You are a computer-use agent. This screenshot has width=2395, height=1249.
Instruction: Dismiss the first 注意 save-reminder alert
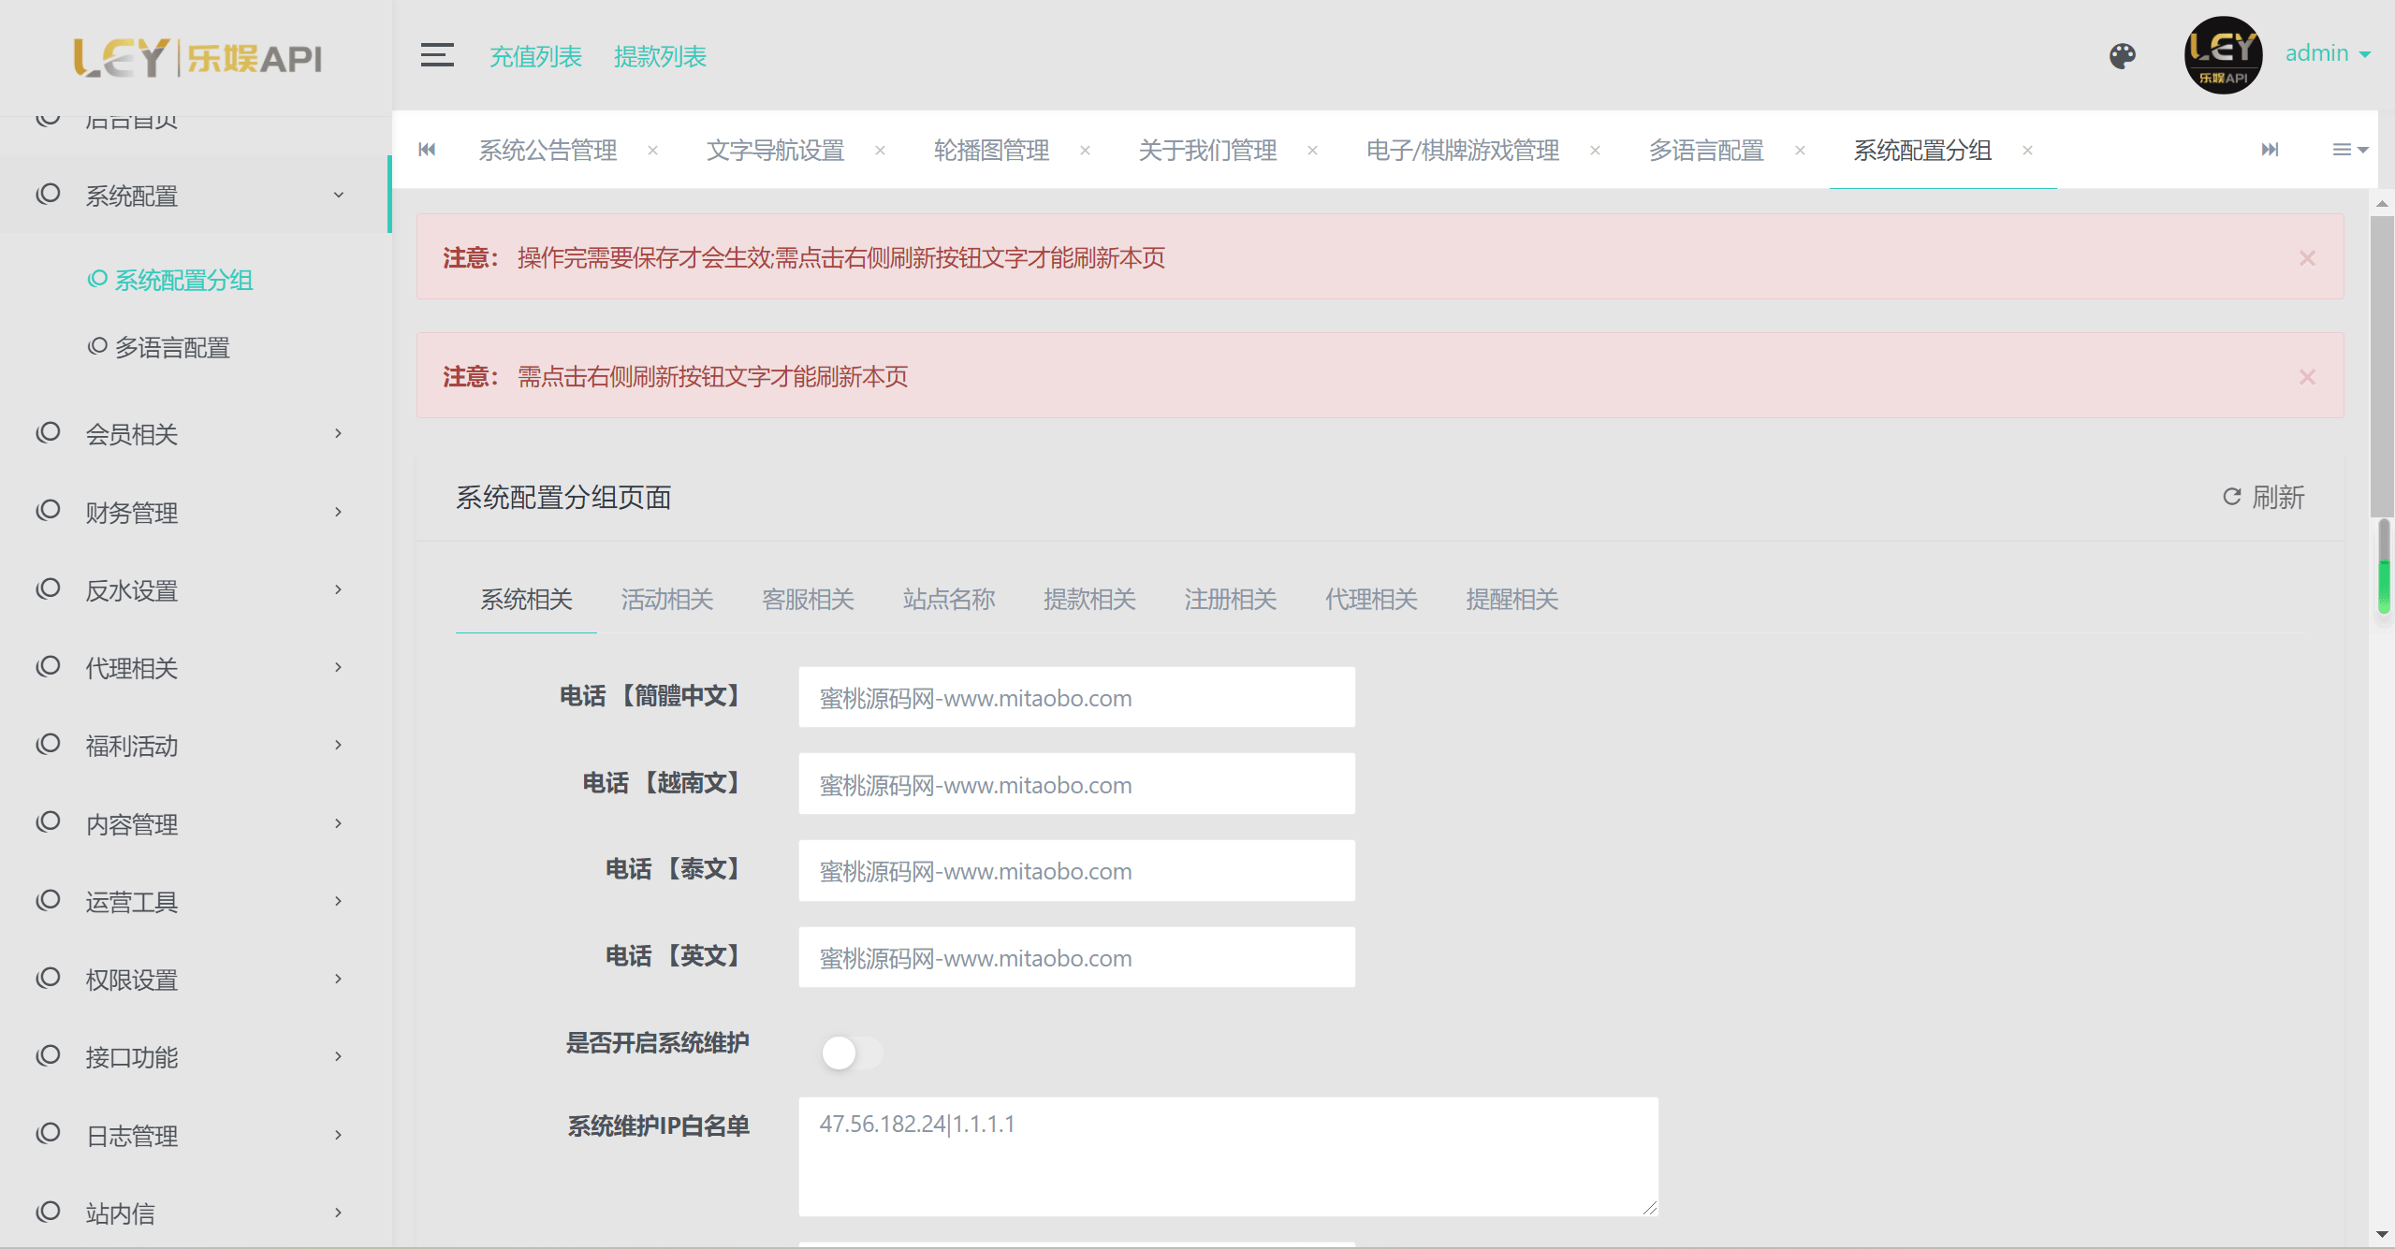[x=2307, y=258]
